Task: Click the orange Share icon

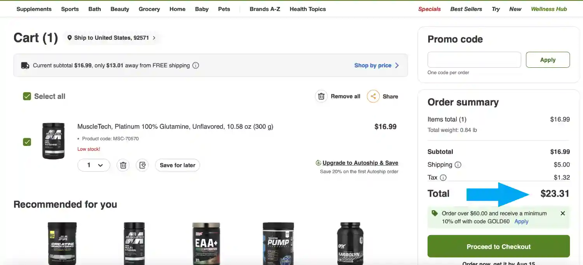Action: coord(373,97)
